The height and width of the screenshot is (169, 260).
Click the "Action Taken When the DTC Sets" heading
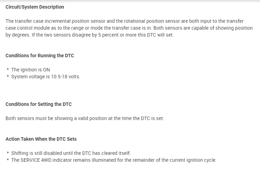[x=41, y=139]
